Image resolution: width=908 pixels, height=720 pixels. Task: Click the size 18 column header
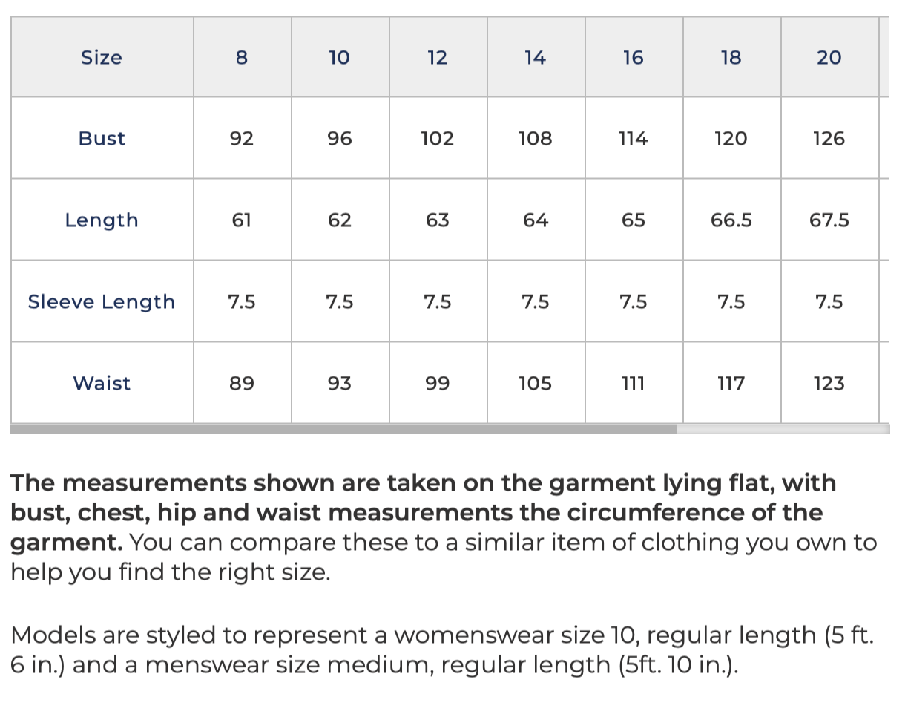point(732,57)
